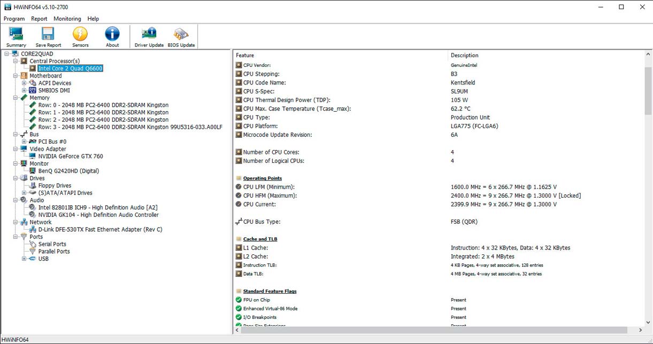Screen dimensions: 653x344
Task: Click the Memory stick icon in tree
Action: tap(24, 98)
